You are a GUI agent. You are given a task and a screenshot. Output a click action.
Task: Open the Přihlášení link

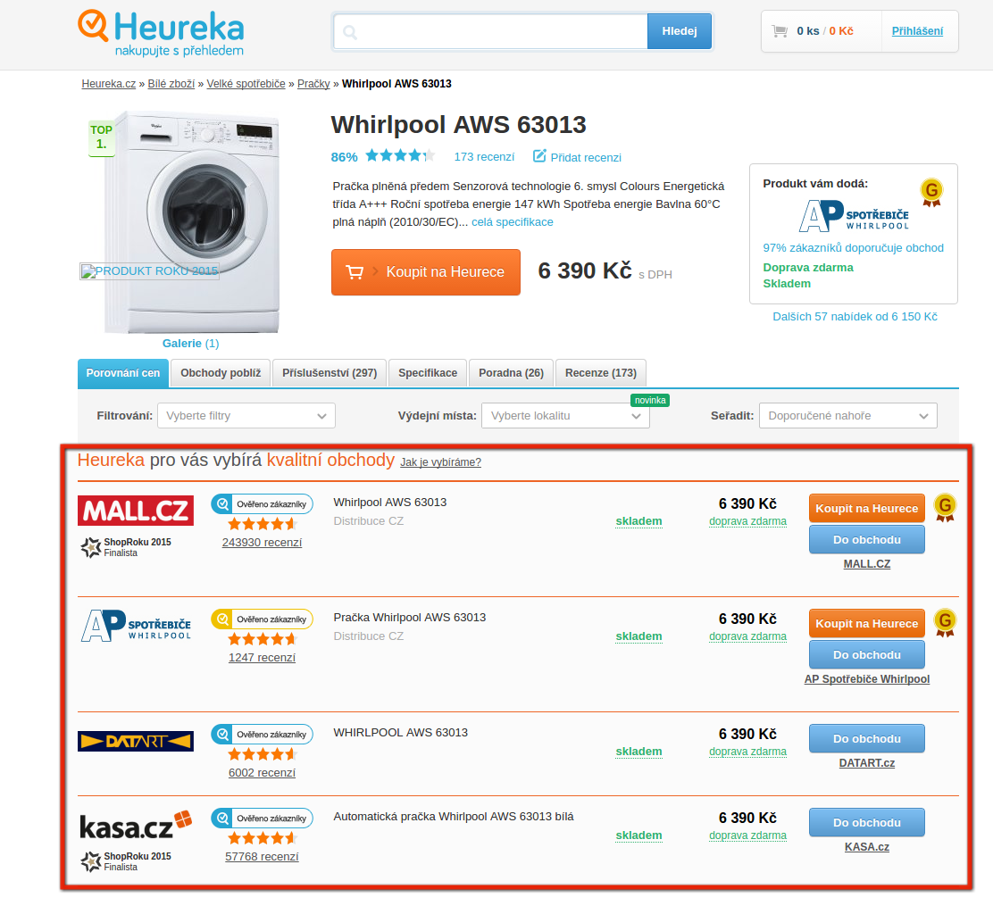917,31
